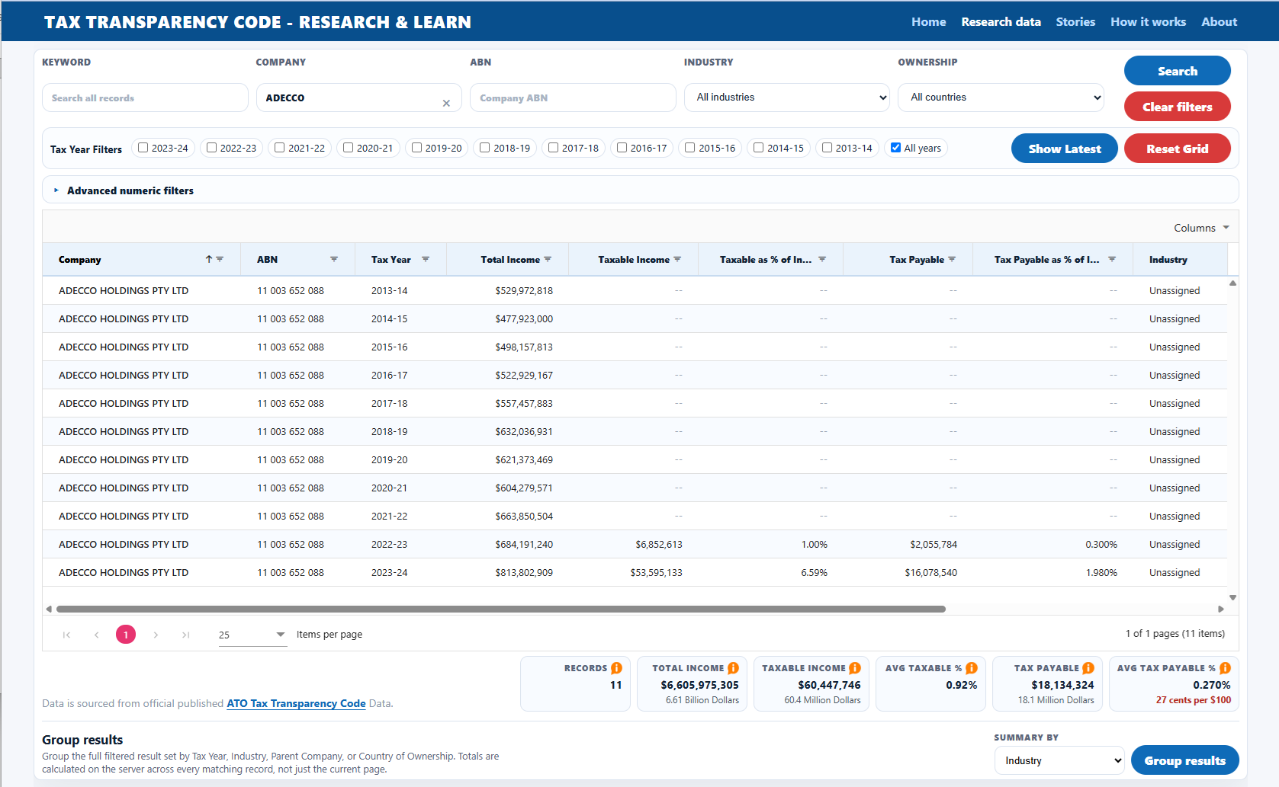Open Summary By Industry dropdown
This screenshot has width=1279, height=787.
pos(1059,760)
